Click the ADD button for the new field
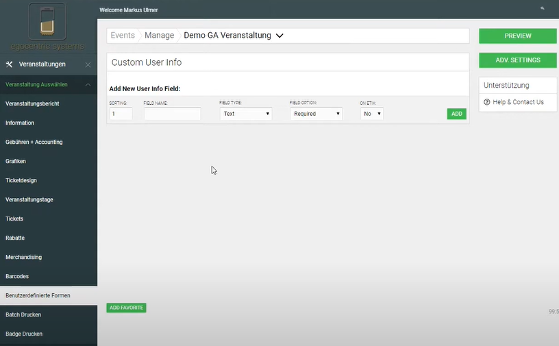The image size is (559, 346). 456,114
